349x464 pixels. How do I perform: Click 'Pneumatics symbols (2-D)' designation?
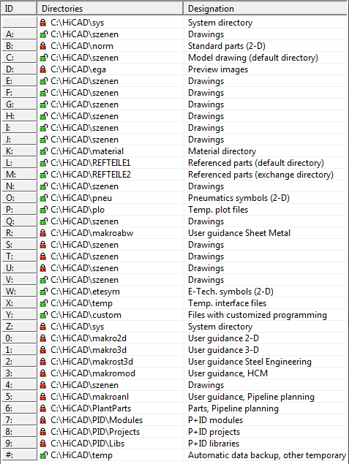coord(239,198)
